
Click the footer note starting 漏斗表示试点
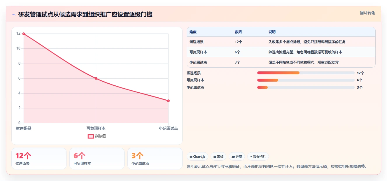[x=276, y=166]
